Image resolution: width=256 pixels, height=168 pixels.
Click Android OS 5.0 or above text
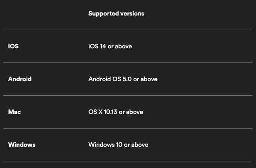click(x=123, y=79)
